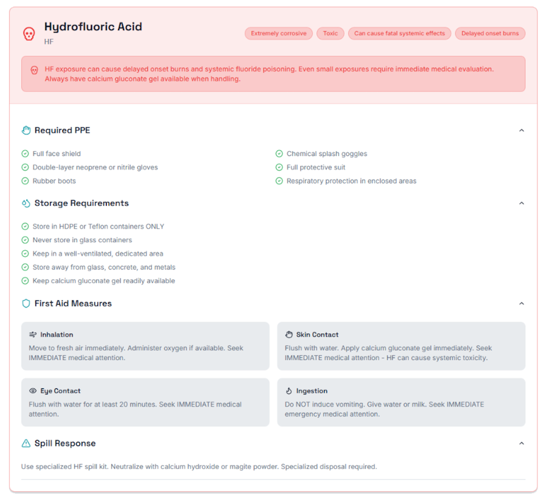Click the hand icon in the Skin Contact card
This screenshot has width=548, height=498.
click(289, 335)
